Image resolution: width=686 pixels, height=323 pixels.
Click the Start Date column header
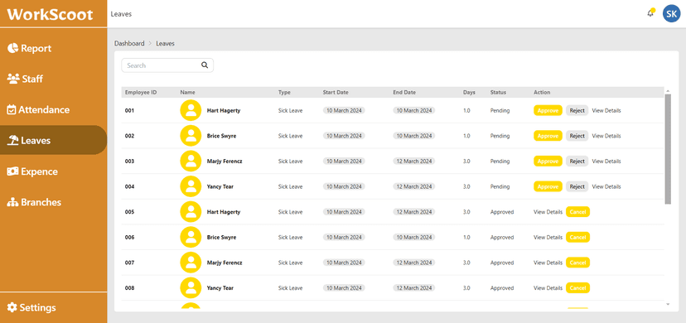coord(336,92)
